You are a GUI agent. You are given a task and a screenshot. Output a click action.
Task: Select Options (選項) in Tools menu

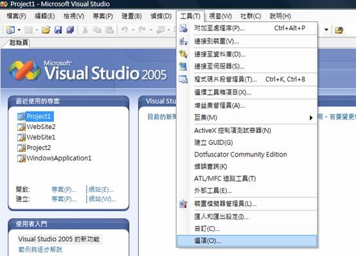tap(247, 241)
